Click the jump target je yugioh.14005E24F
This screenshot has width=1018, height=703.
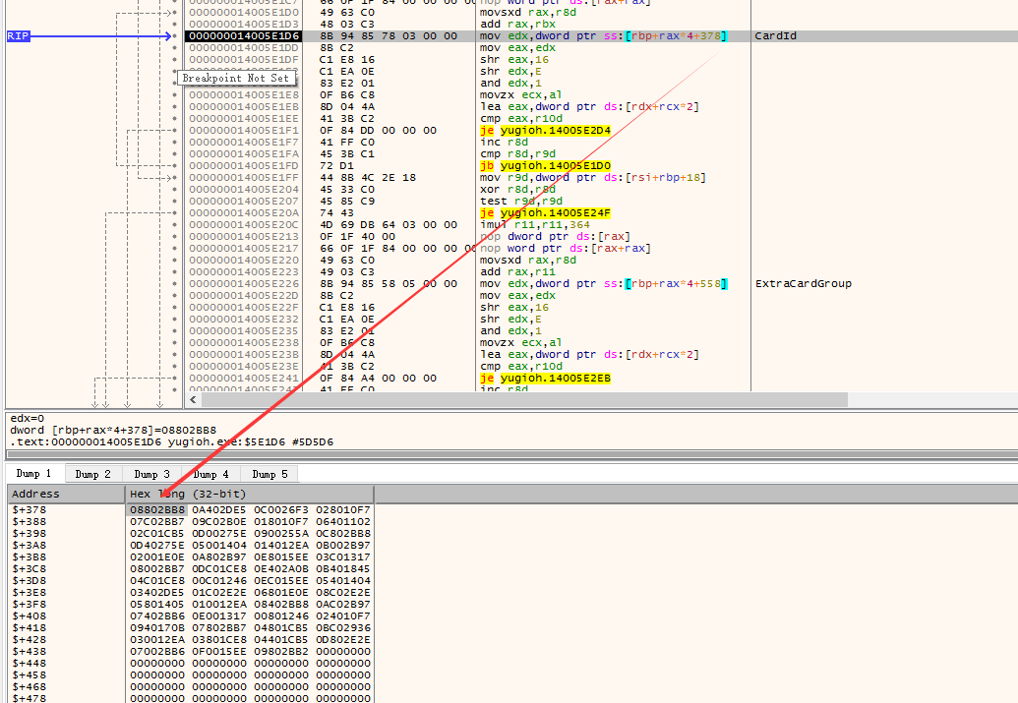[x=545, y=213]
